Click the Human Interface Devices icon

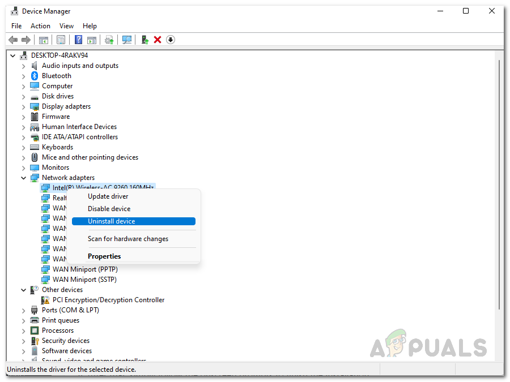point(35,127)
